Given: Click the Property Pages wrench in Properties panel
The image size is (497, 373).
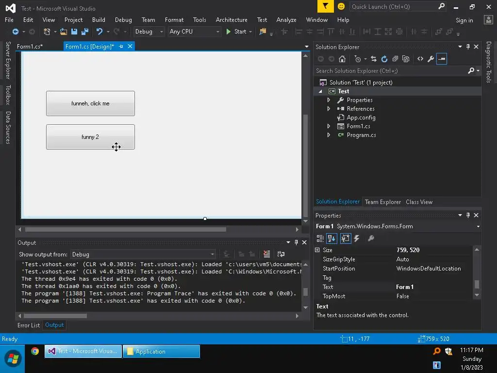Looking at the screenshot, I should pos(371,238).
